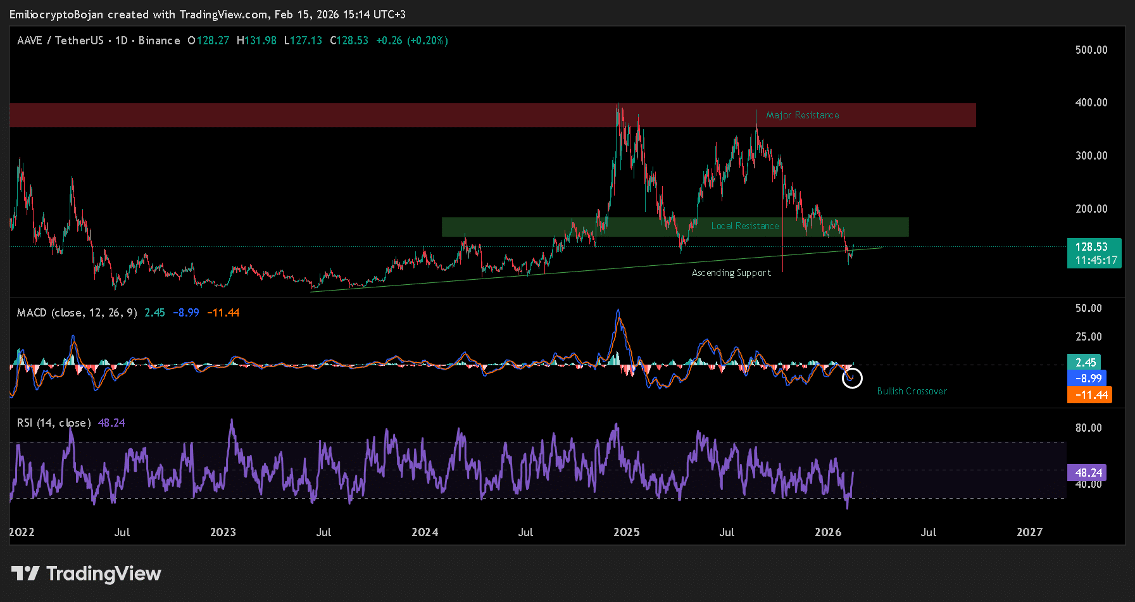Screen dimensions: 1135x602
Task: Click the low value L127.13
Action: (303, 41)
